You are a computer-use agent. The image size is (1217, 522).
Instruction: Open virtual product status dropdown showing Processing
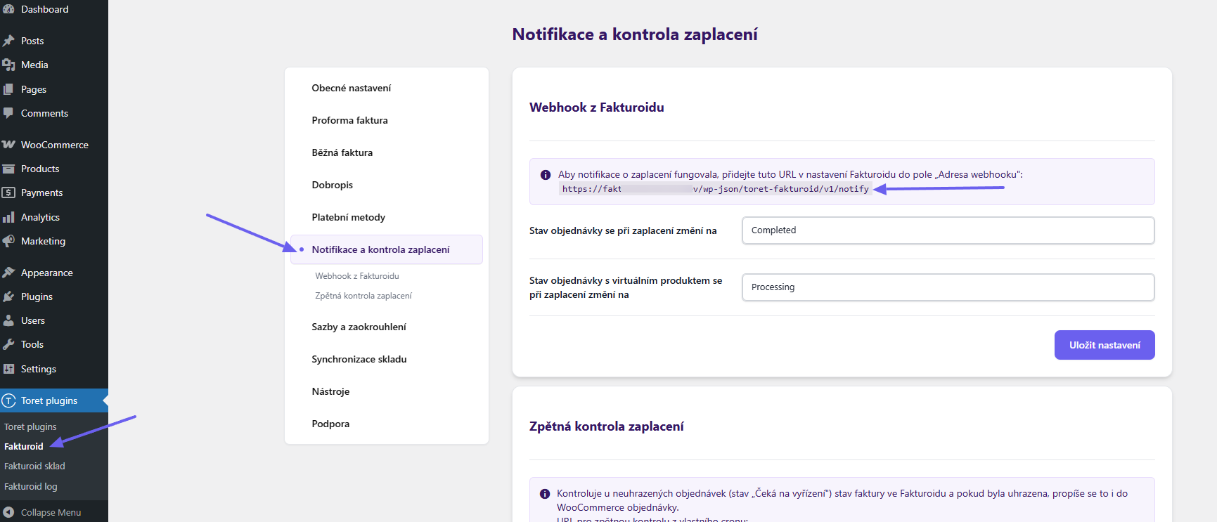tap(948, 287)
